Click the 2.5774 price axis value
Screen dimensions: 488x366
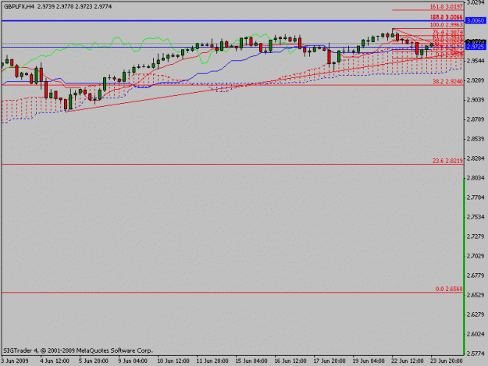476,354
